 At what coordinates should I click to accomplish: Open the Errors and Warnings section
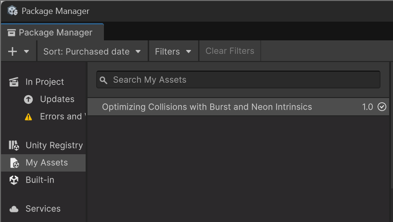tap(43, 117)
